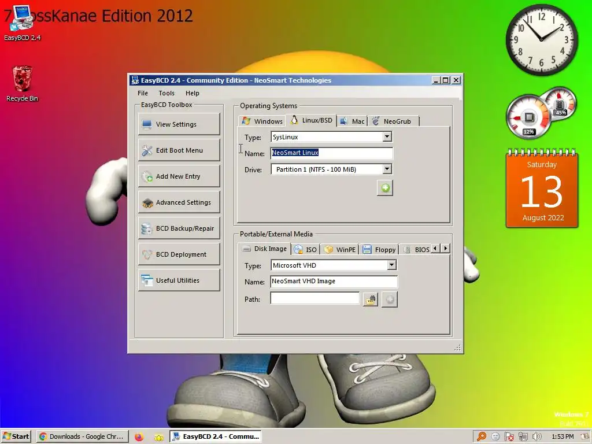
Task: Click the yellow bug icon on the taskbar
Action: tap(159, 437)
